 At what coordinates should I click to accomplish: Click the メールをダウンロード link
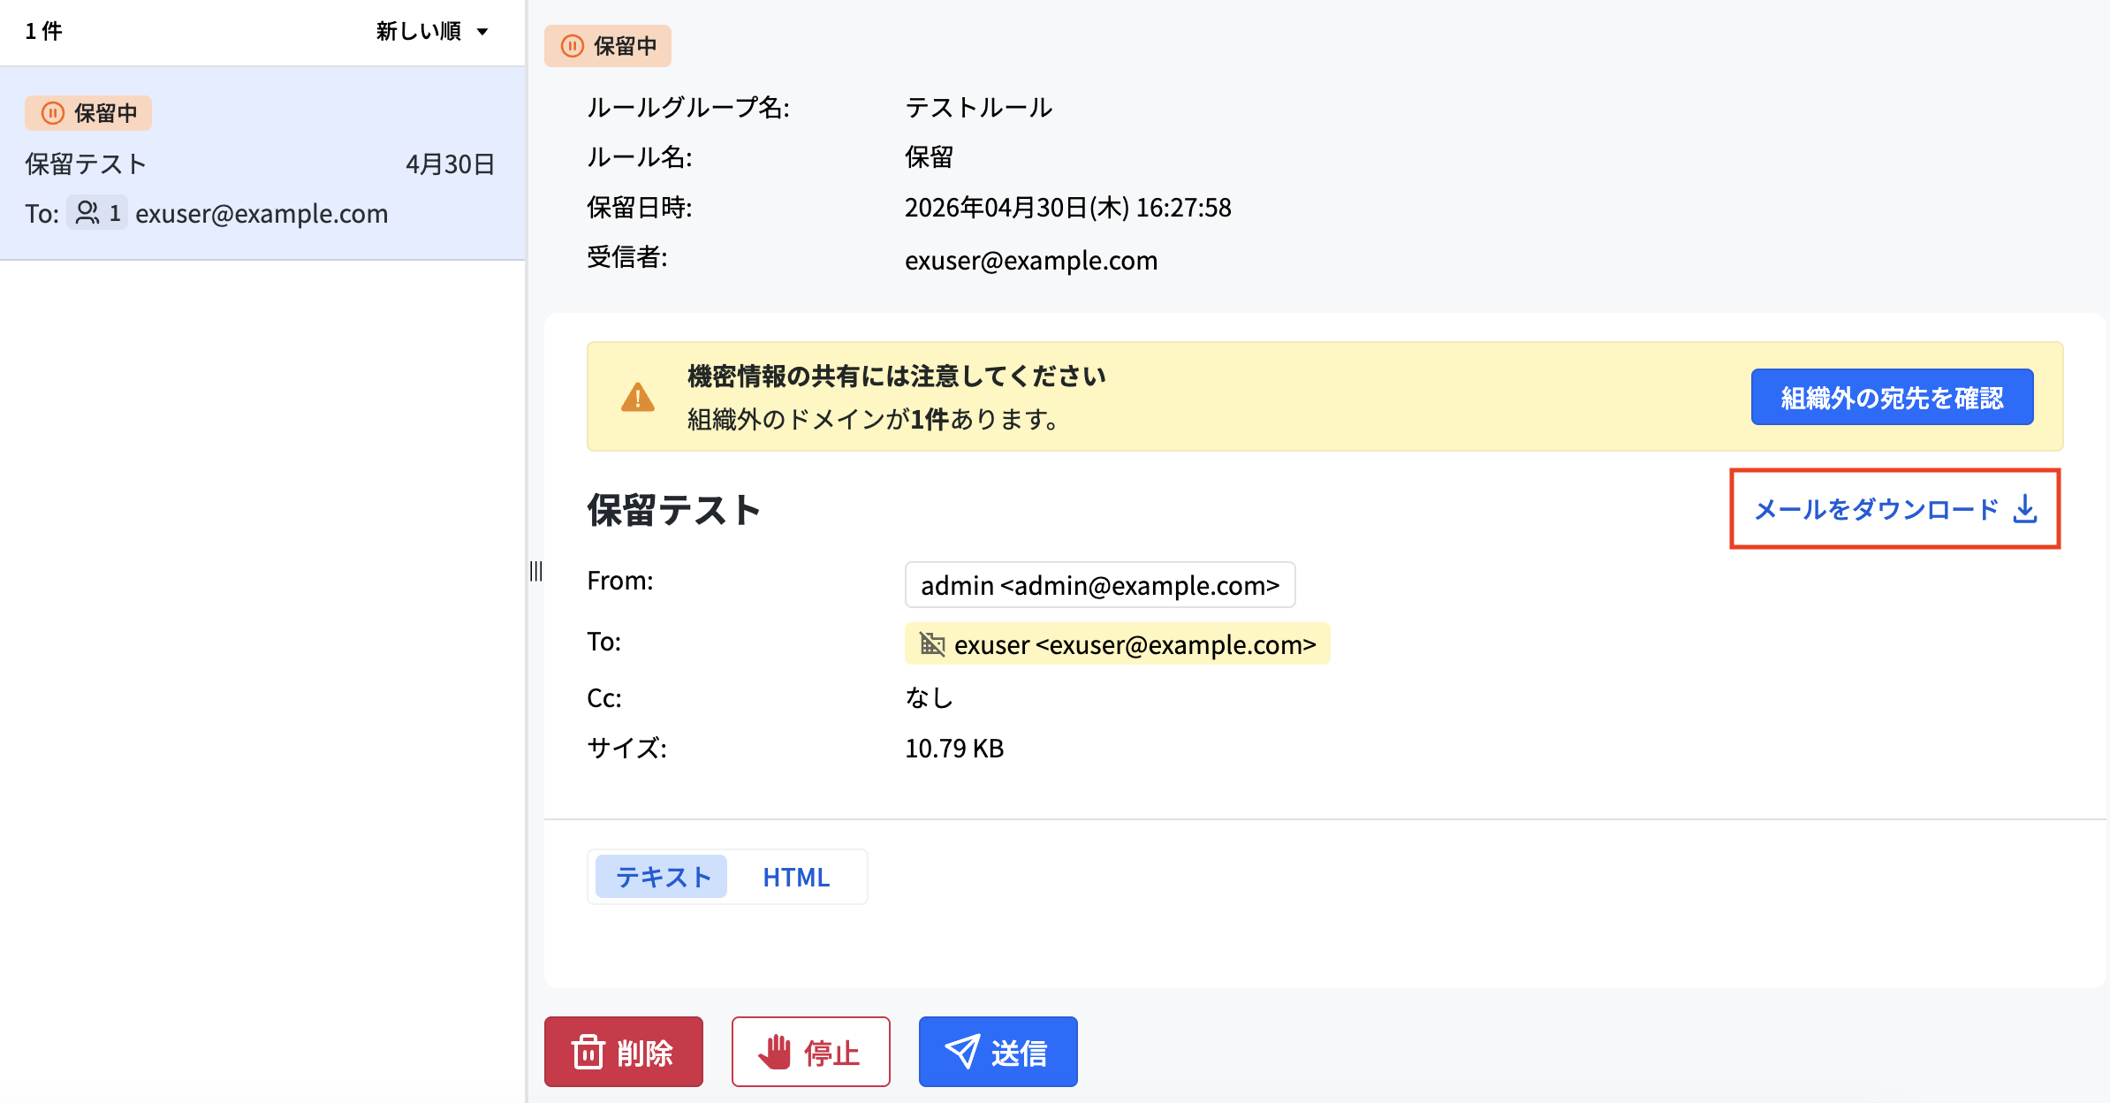point(1895,509)
